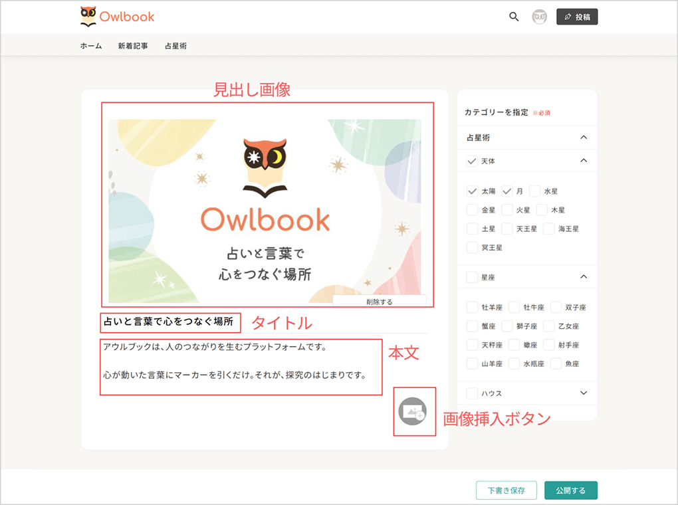Check the 海王星 checkbox
This screenshot has height=505, width=678.
pos(548,229)
